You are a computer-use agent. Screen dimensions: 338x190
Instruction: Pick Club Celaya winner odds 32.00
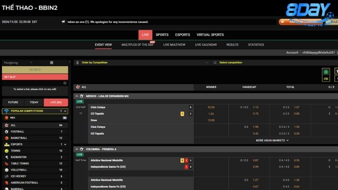[x=211, y=107]
